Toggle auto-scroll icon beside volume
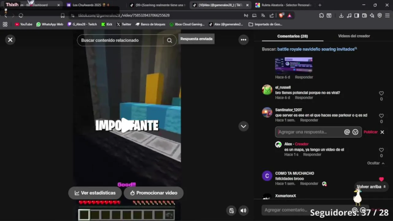Image resolution: width=393 pixels, height=221 pixels. (232, 210)
